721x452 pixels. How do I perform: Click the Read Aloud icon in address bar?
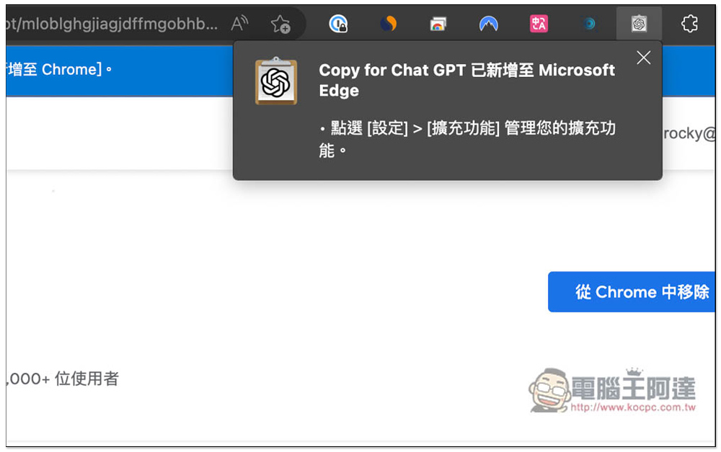tap(239, 23)
